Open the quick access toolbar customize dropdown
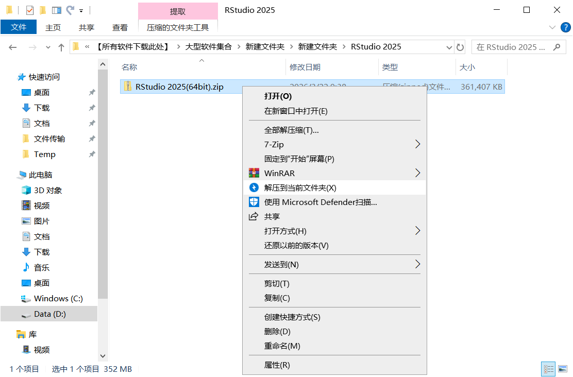Screen dimensions: 573x377 (x=81, y=11)
